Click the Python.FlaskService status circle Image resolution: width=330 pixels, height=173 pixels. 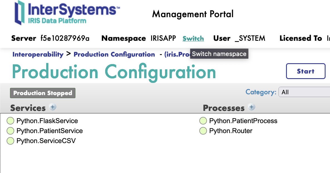coord(10,121)
